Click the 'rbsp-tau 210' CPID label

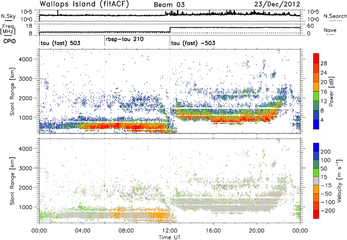pos(124,39)
